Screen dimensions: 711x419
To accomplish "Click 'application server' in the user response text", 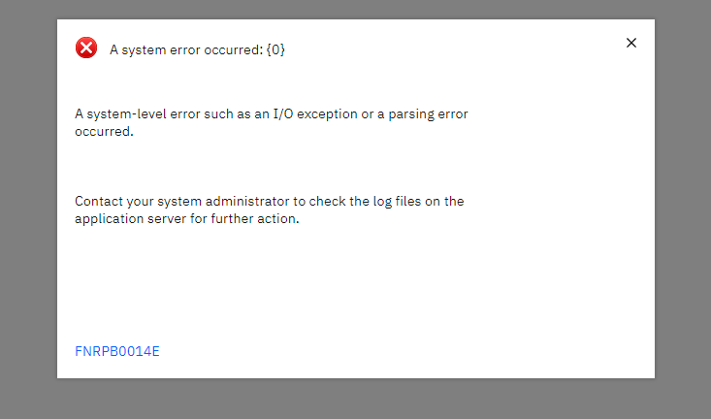I will click(x=130, y=219).
